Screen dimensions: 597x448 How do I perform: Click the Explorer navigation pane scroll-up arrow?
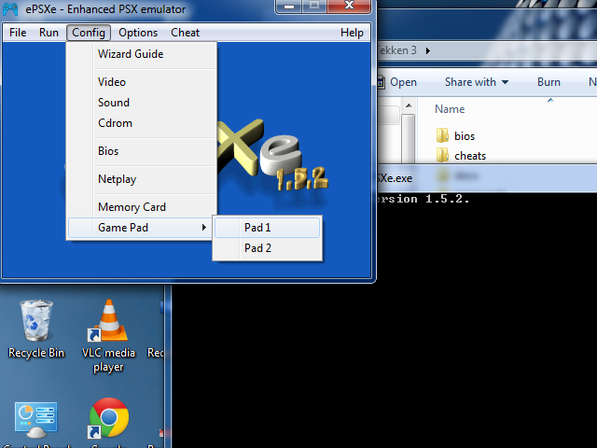click(409, 105)
